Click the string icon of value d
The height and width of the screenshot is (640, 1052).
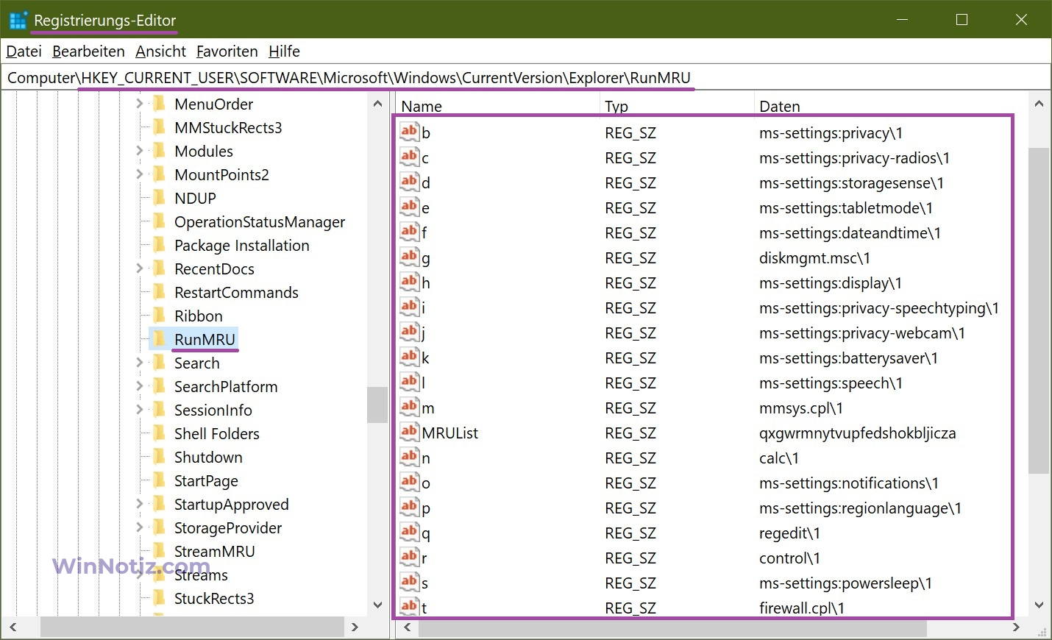[410, 182]
